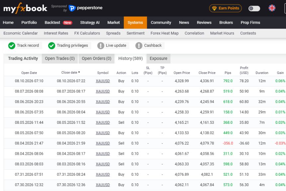Click the Earn Points diamond button
Viewport: 286px width, 191px height.
click(226, 8)
